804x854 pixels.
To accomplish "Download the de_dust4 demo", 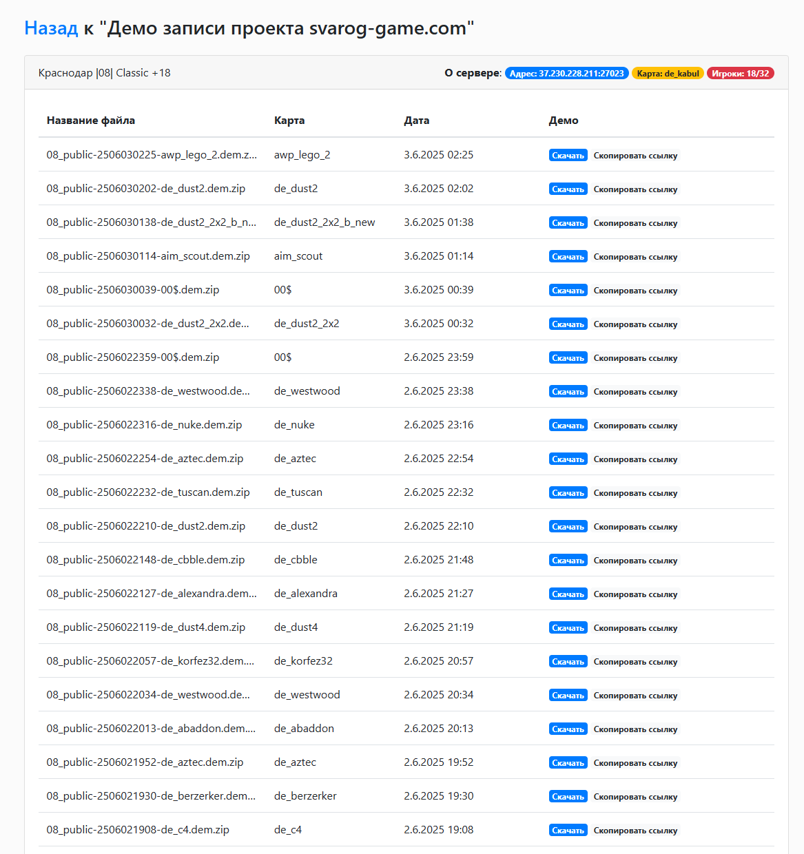I will (x=568, y=627).
